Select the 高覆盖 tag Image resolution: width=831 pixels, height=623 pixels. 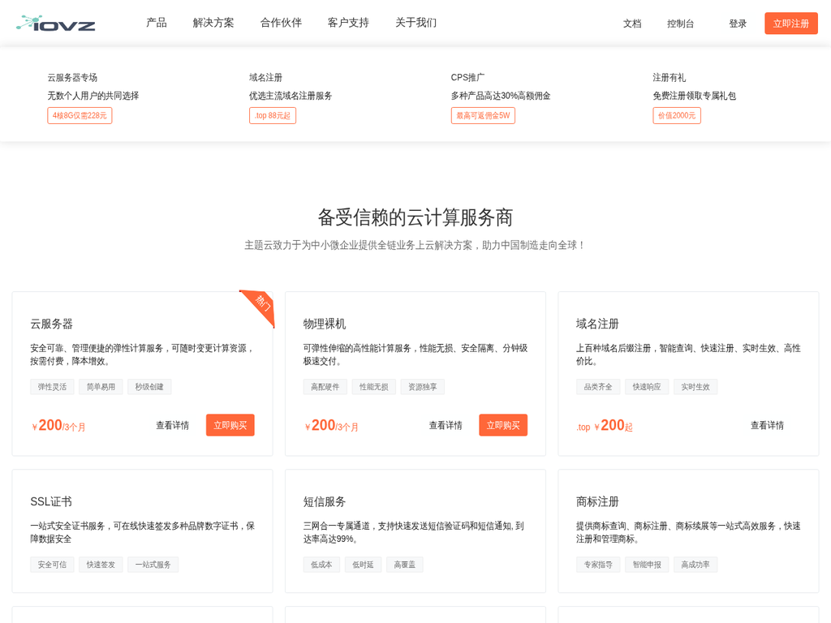404,565
